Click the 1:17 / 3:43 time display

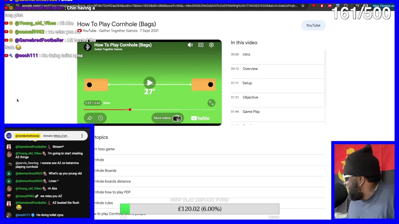point(93,103)
